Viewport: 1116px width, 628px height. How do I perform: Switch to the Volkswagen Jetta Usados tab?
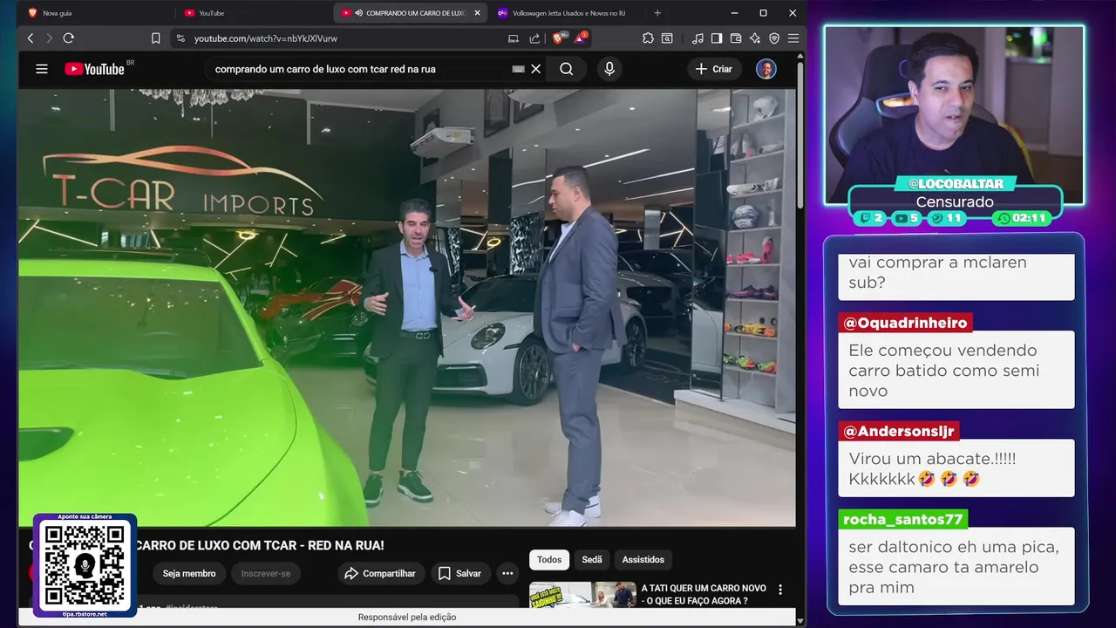pyautogui.click(x=567, y=13)
